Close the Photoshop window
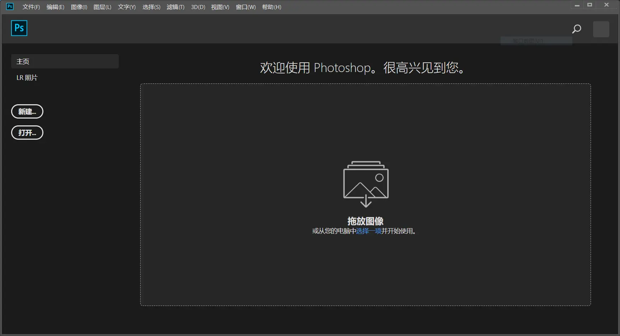The width and height of the screenshot is (620, 336). coord(606,5)
